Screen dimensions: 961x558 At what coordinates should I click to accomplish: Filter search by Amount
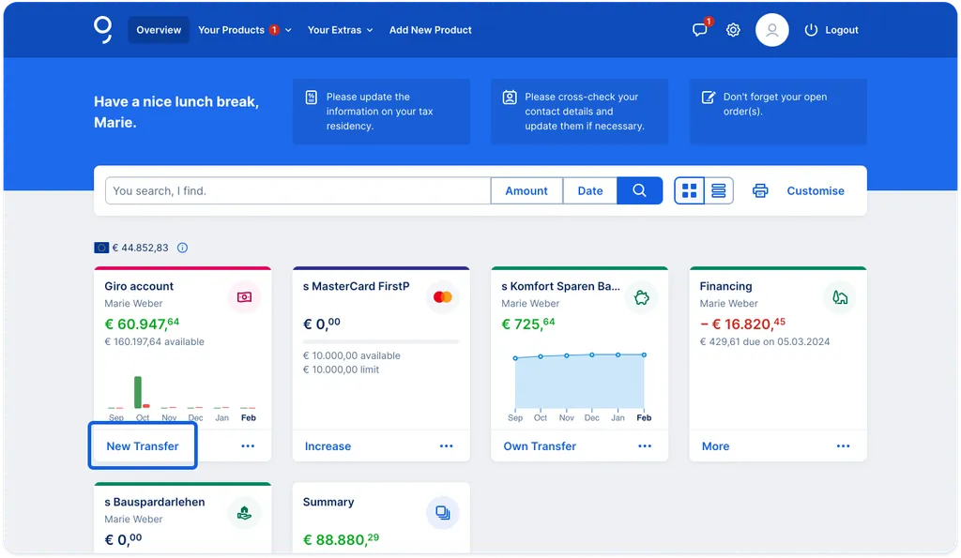pyautogui.click(x=526, y=190)
